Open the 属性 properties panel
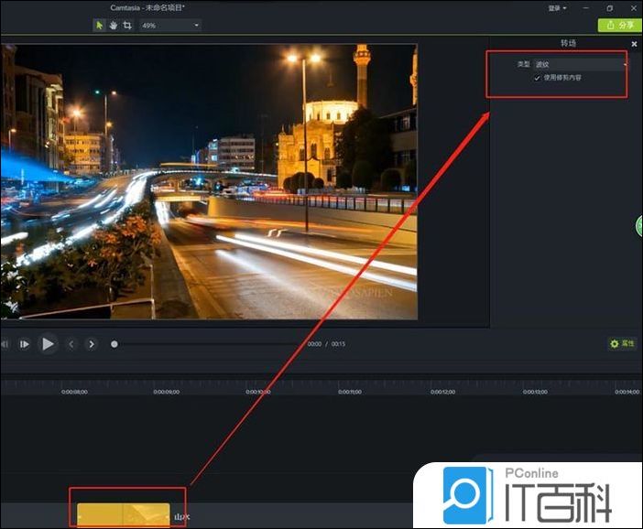643x529 pixels. (x=622, y=344)
